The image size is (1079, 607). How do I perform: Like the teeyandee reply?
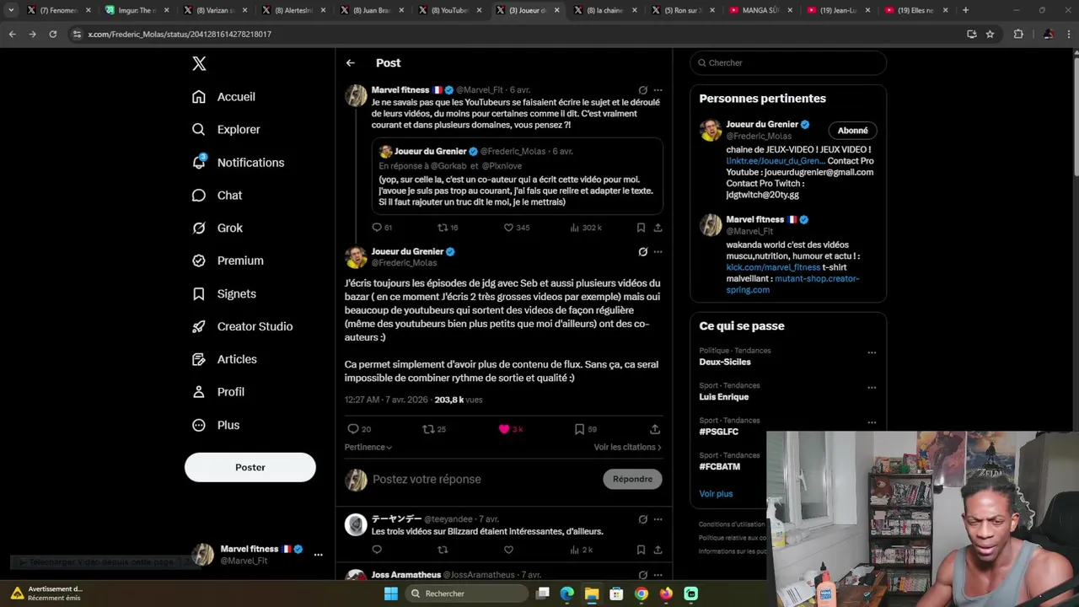(x=508, y=551)
